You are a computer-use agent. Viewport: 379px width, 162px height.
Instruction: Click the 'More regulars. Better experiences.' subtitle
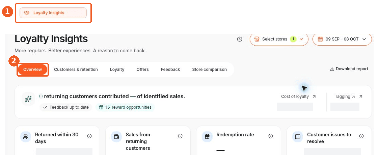80,51
